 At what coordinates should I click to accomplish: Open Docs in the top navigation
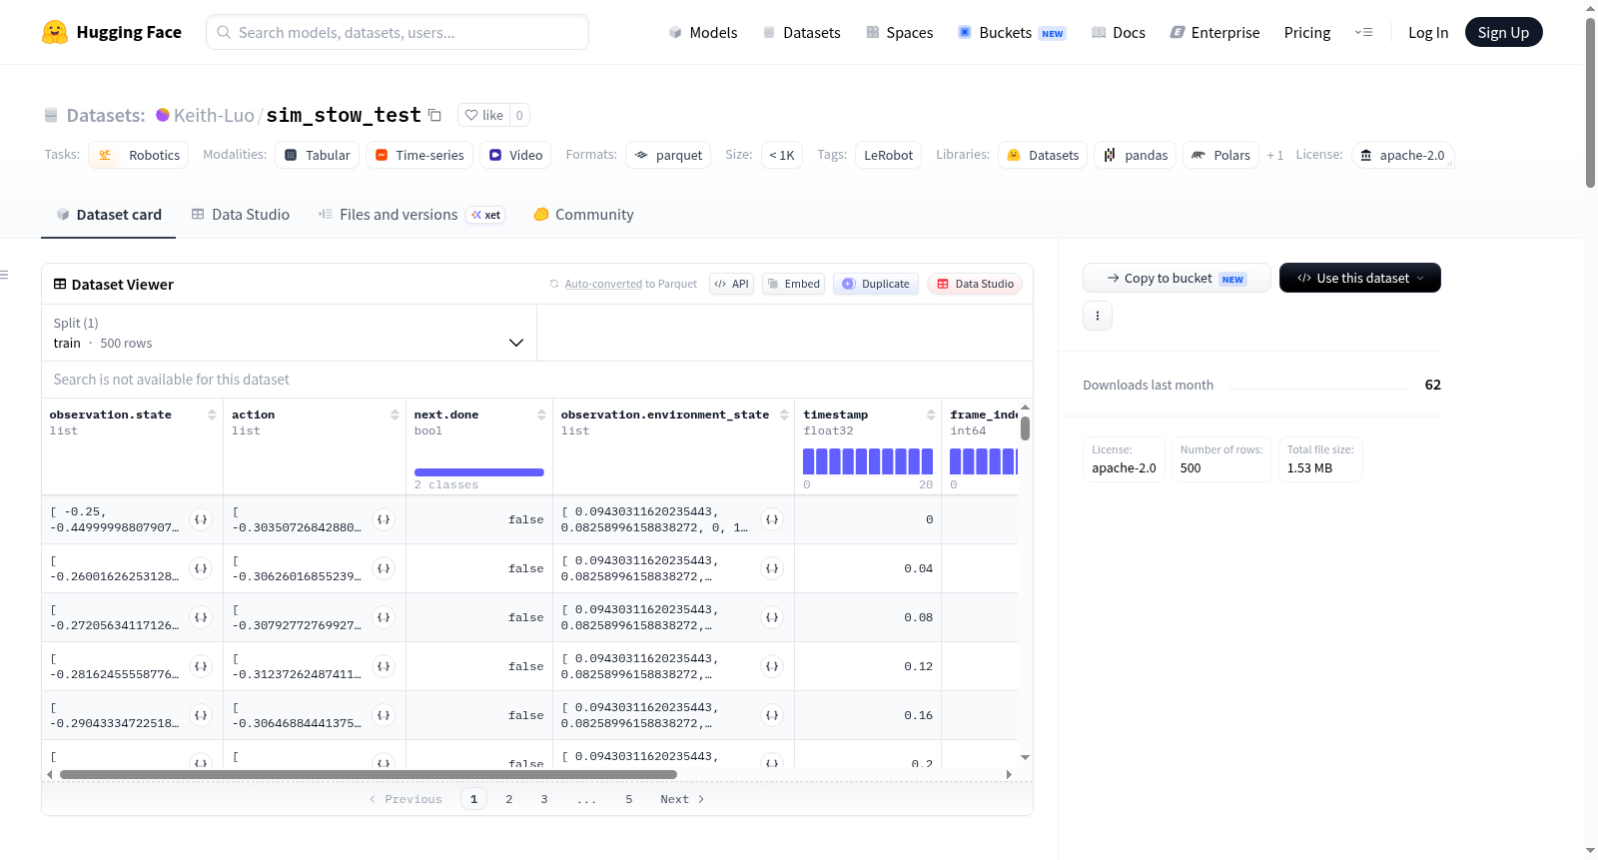(1119, 32)
